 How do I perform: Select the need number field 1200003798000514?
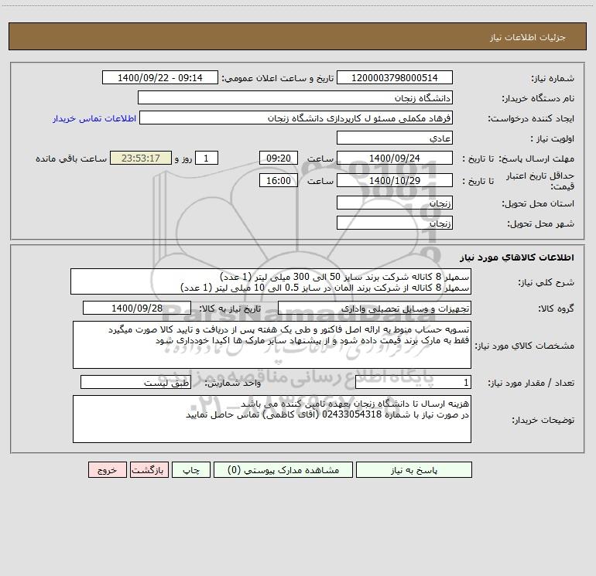coord(395,77)
